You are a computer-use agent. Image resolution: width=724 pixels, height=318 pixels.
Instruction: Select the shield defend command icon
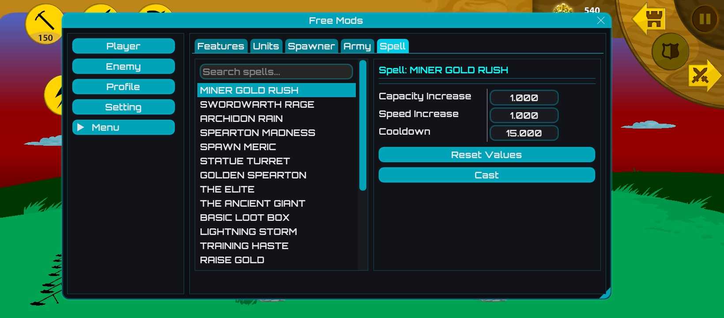pyautogui.click(x=670, y=52)
